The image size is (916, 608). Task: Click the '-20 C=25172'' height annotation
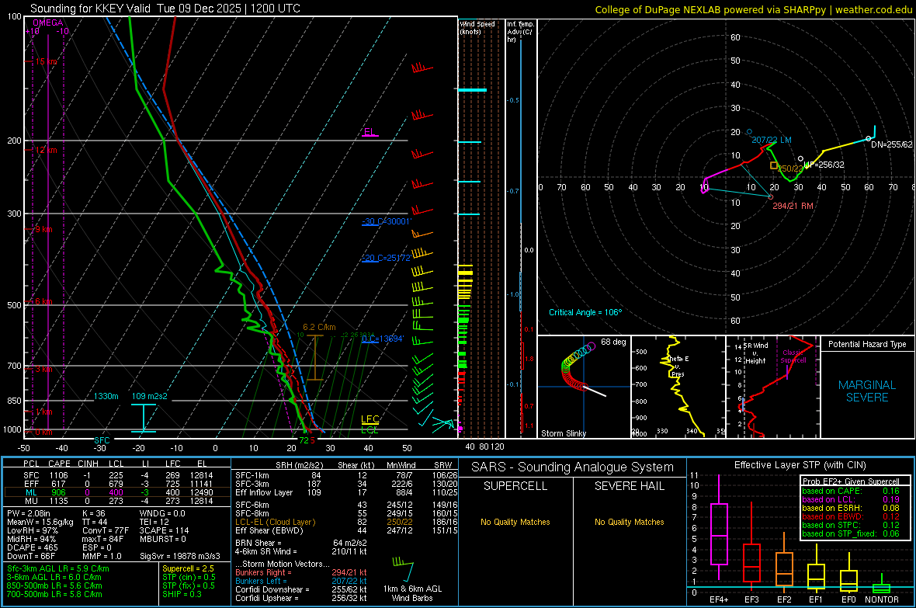pyautogui.click(x=386, y=258)
